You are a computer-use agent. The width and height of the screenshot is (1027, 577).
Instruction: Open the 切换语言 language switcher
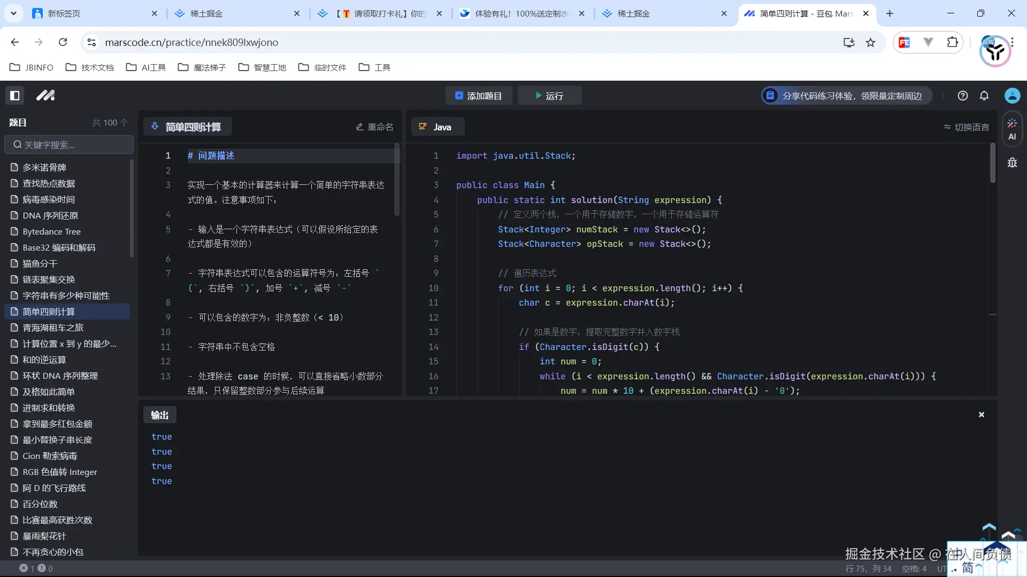pos(966,127)
